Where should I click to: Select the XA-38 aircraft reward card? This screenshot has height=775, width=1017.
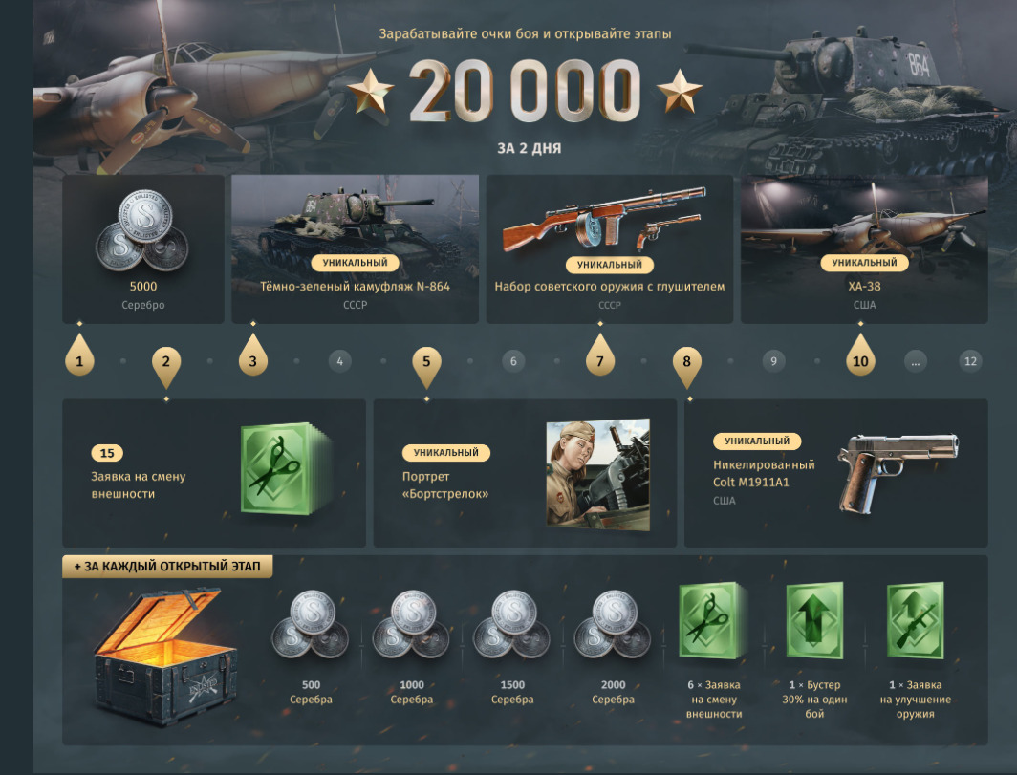point(864,249)
